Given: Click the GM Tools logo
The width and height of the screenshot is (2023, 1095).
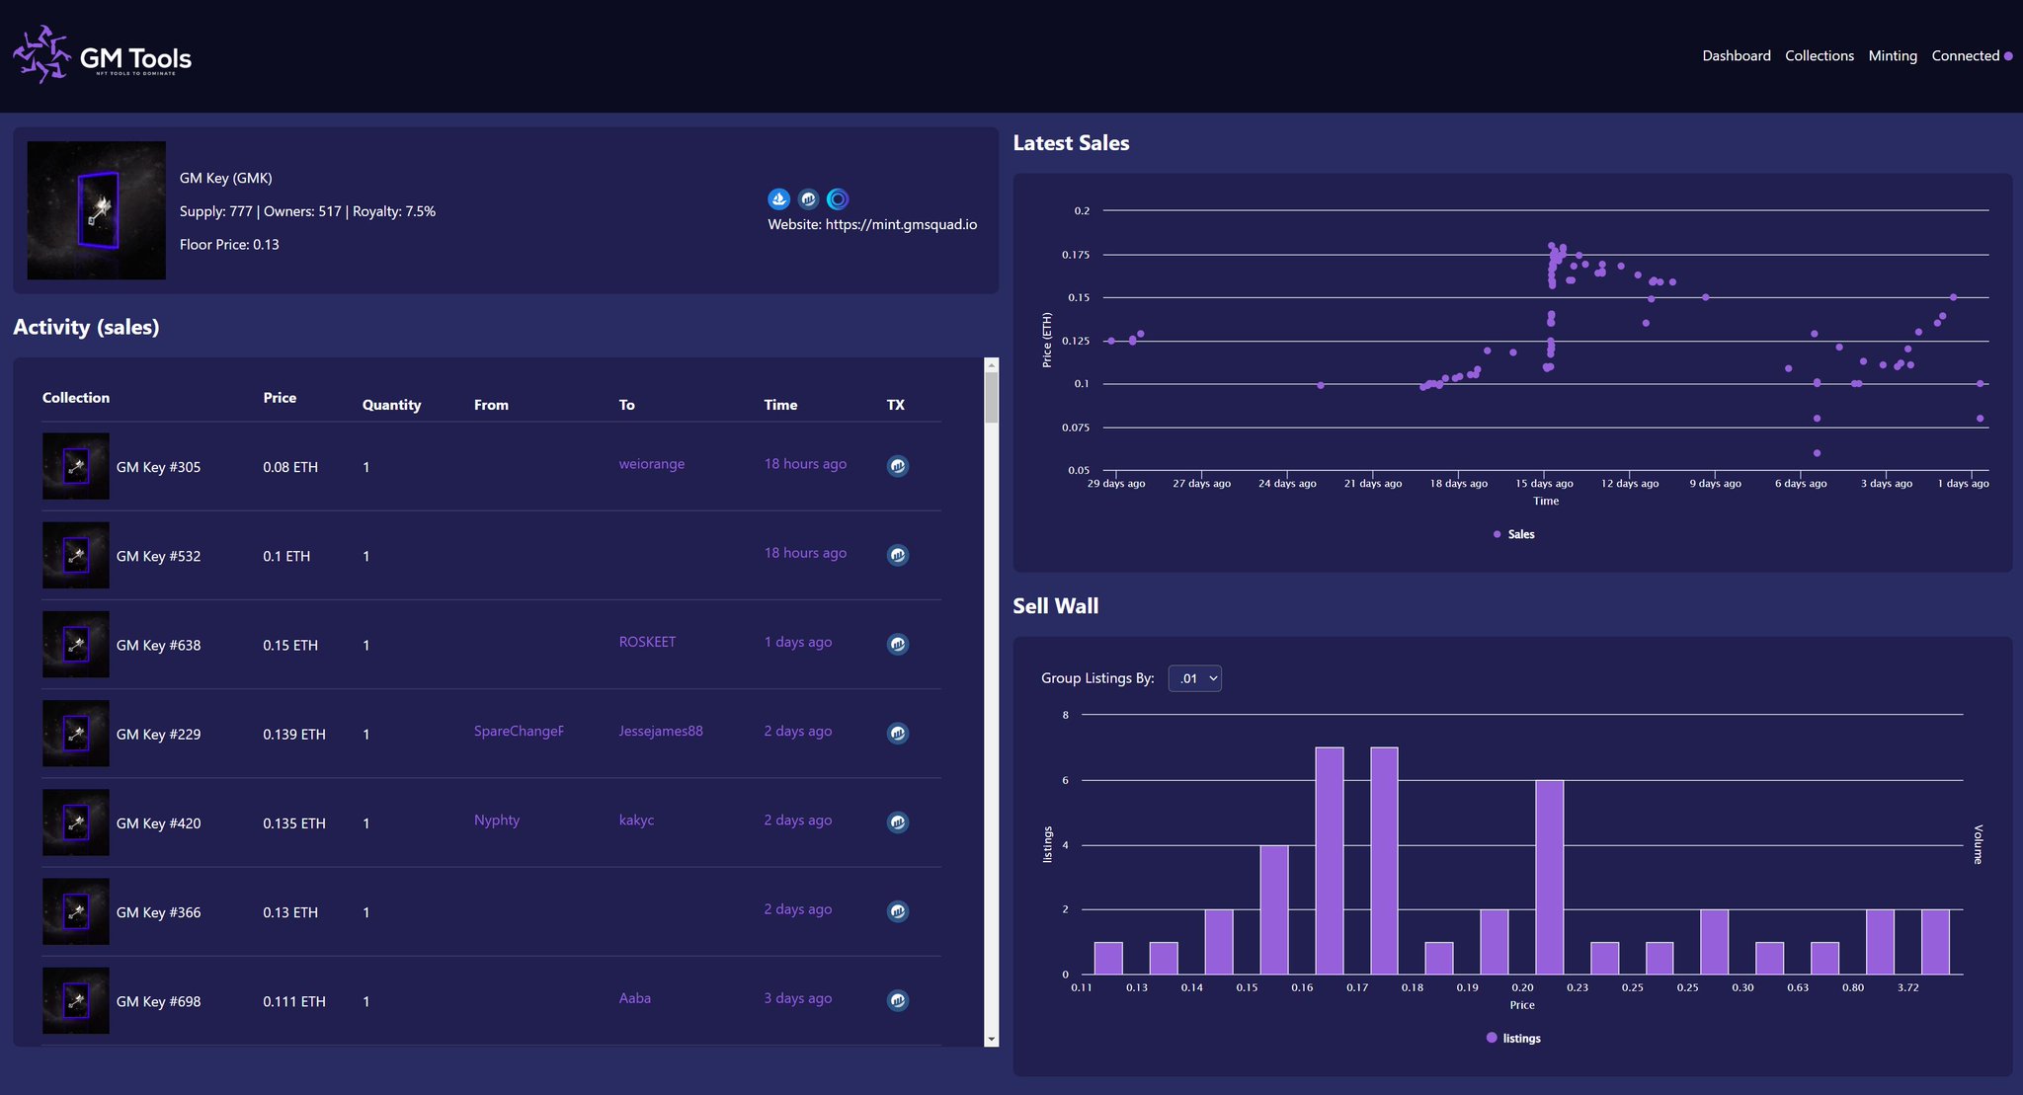Looking at the screenshot, I should 103,56.
